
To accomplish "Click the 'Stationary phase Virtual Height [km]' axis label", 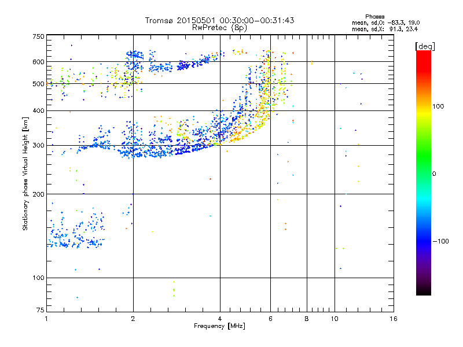I will pyautogui.click(x=25, y=173).
